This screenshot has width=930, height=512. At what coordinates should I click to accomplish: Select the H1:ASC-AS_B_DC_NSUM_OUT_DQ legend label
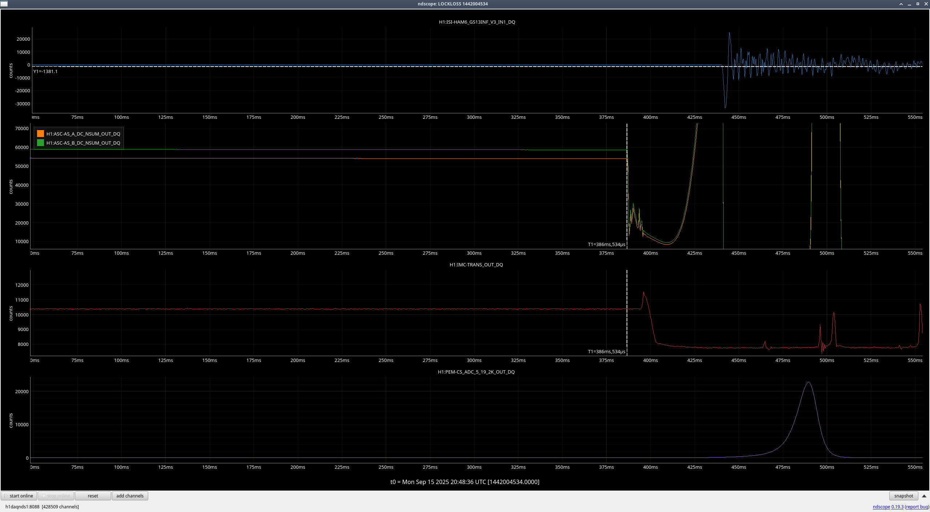[83, 143]
